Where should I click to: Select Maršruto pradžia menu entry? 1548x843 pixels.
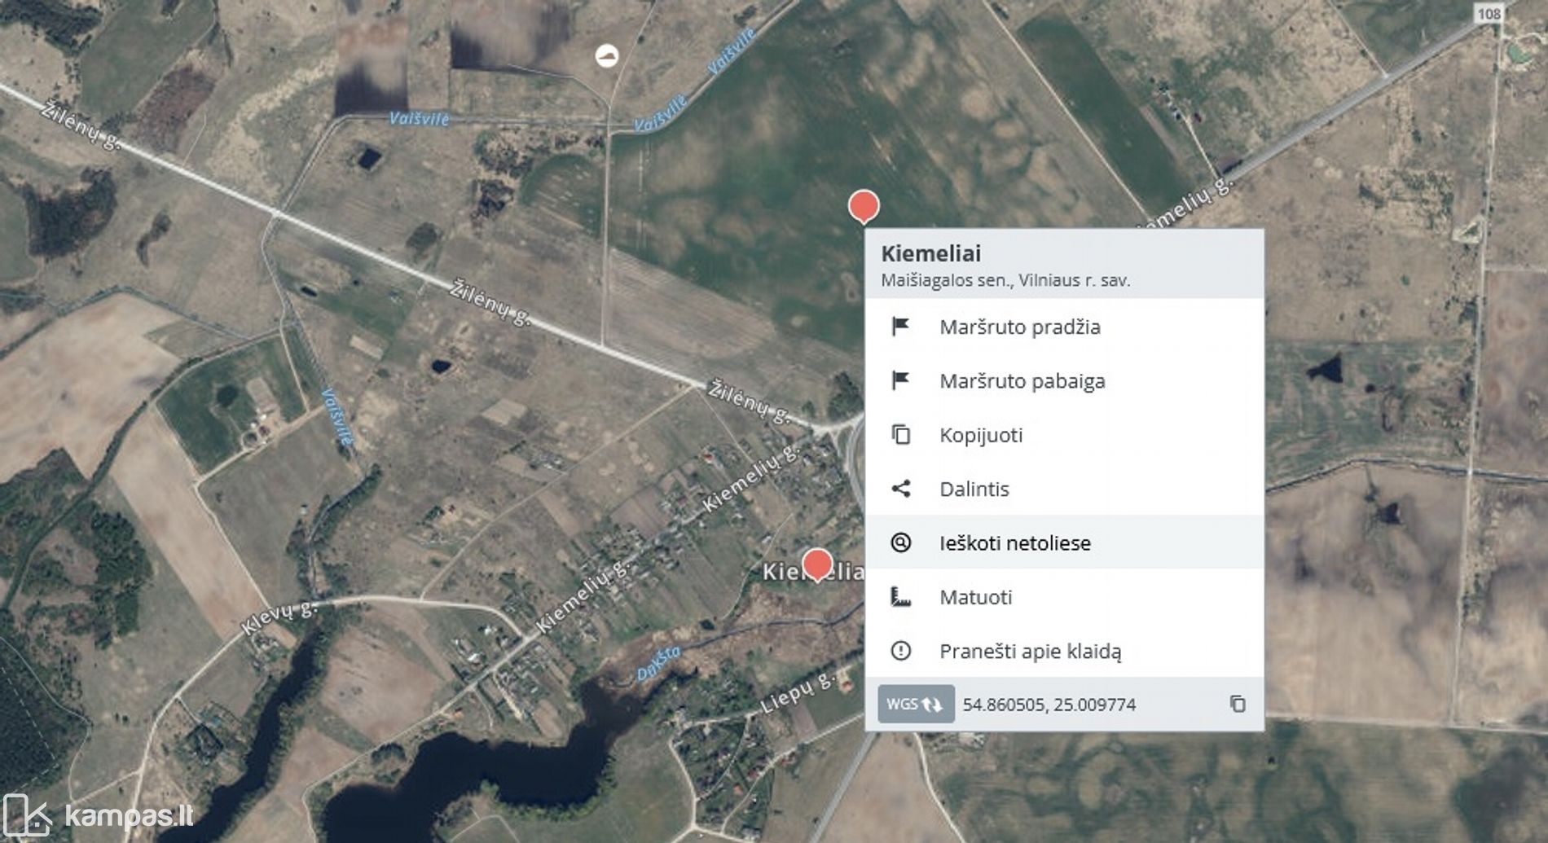coord(1064,327)
